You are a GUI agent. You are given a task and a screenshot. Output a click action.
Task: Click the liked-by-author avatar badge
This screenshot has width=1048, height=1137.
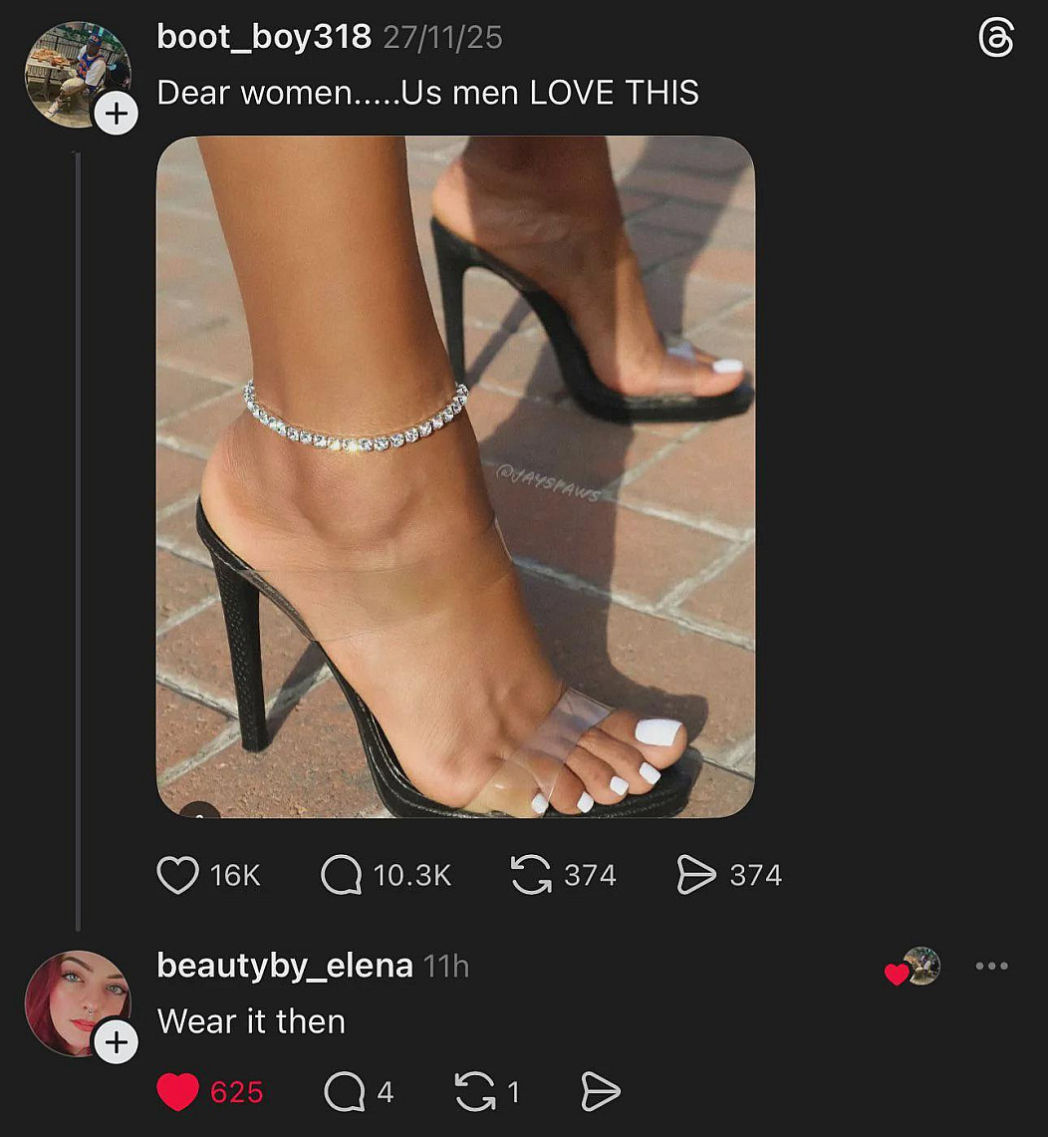point(919,966)
